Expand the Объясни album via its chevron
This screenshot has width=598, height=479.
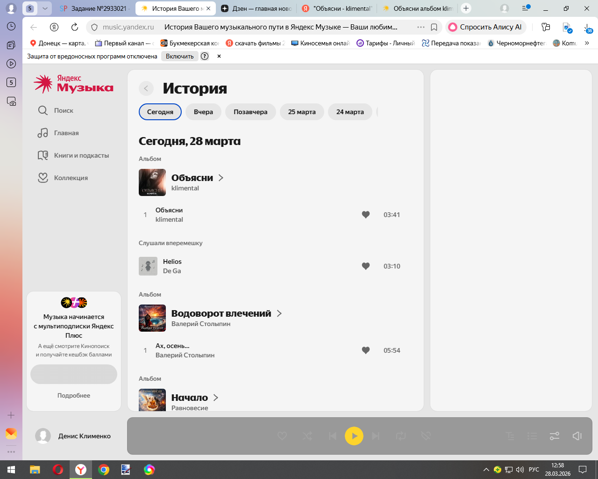pos(221,178)
